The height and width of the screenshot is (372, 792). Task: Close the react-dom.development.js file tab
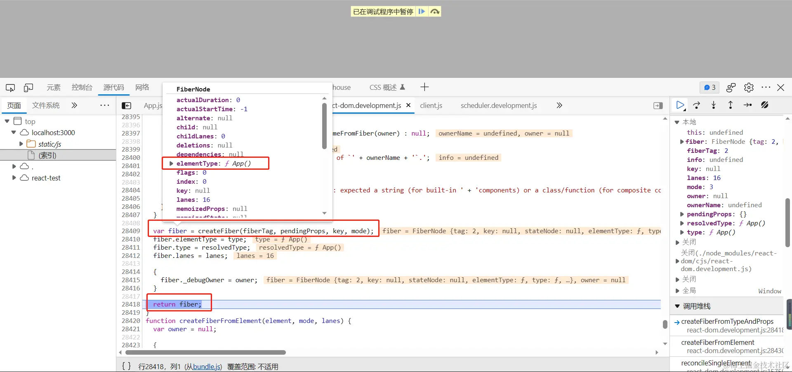click(408, 105)
